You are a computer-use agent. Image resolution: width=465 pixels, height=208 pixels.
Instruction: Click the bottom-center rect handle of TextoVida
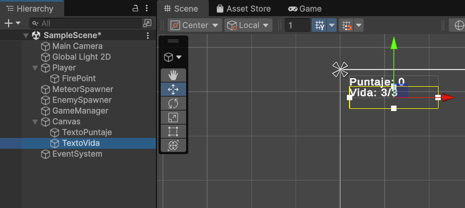pos(394,108)
